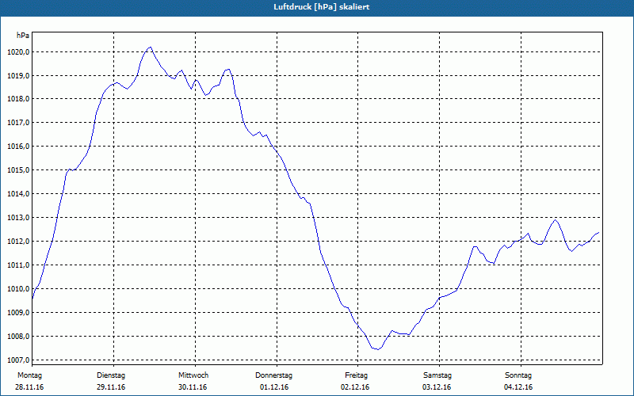Click the curve's Sunday peak near 1013 hPa
Screen dimensions: 634x396
(x=556, y=220)
